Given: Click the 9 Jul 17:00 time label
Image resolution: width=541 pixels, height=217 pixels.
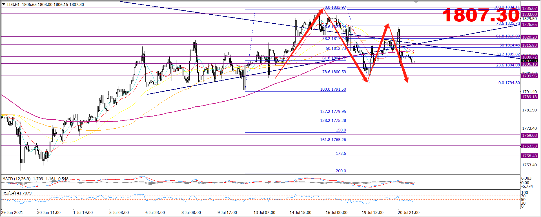Looking at the screenshot, I should click(227, 212).
